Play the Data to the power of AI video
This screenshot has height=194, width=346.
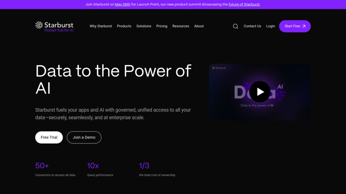260,92
